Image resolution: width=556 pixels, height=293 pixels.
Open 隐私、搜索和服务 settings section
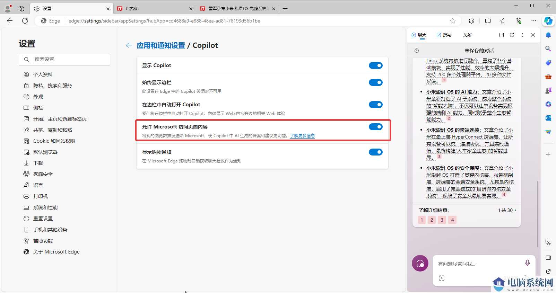click(x=53, y=86)
